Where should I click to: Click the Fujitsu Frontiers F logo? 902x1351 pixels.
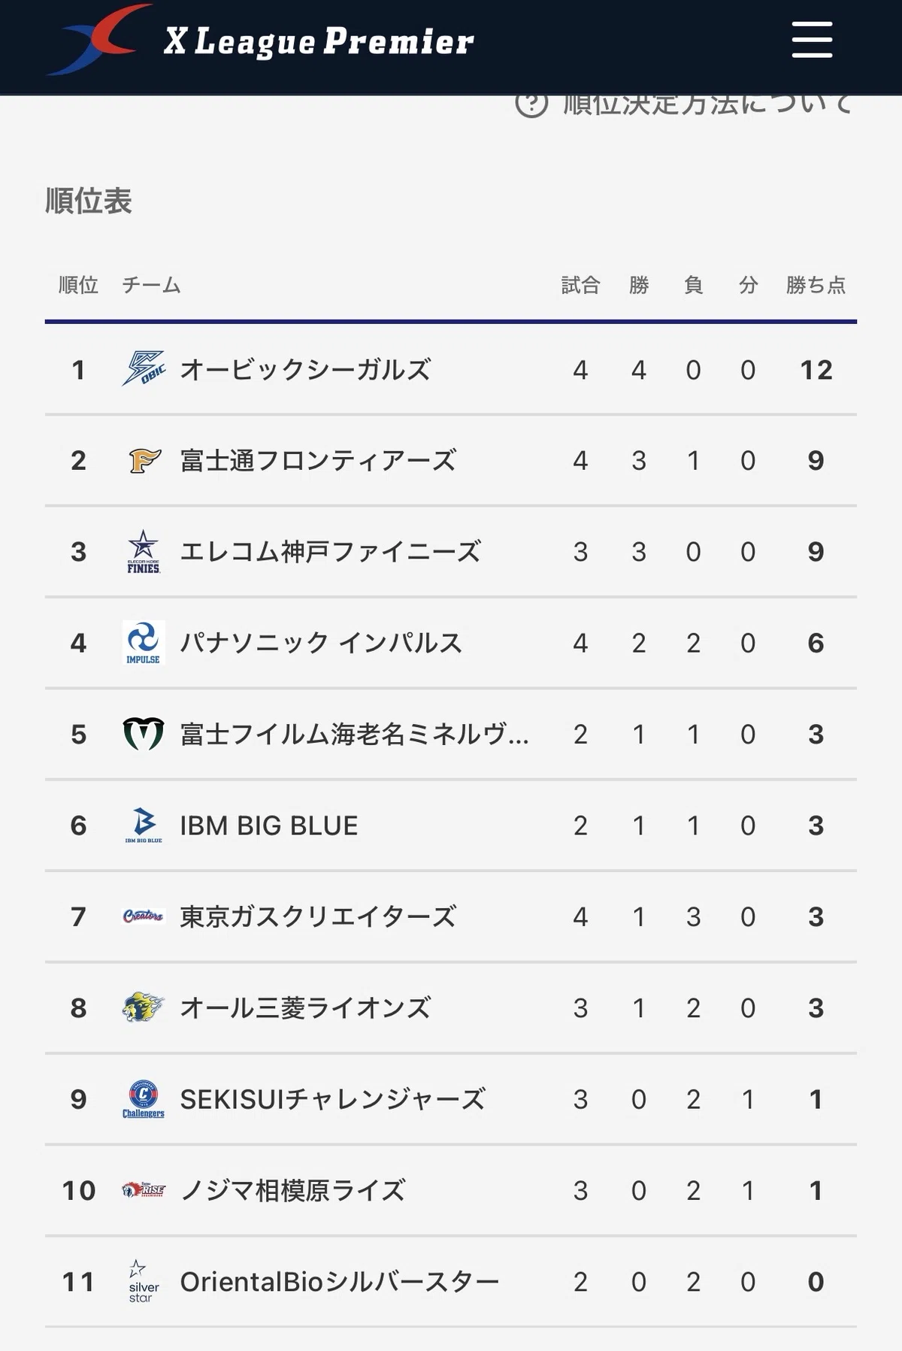pyautogui.click(x=144, y=460)
